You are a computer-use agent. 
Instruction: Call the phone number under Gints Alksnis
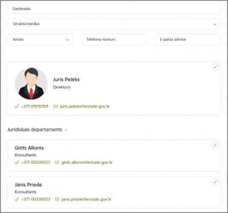point(35,162)
